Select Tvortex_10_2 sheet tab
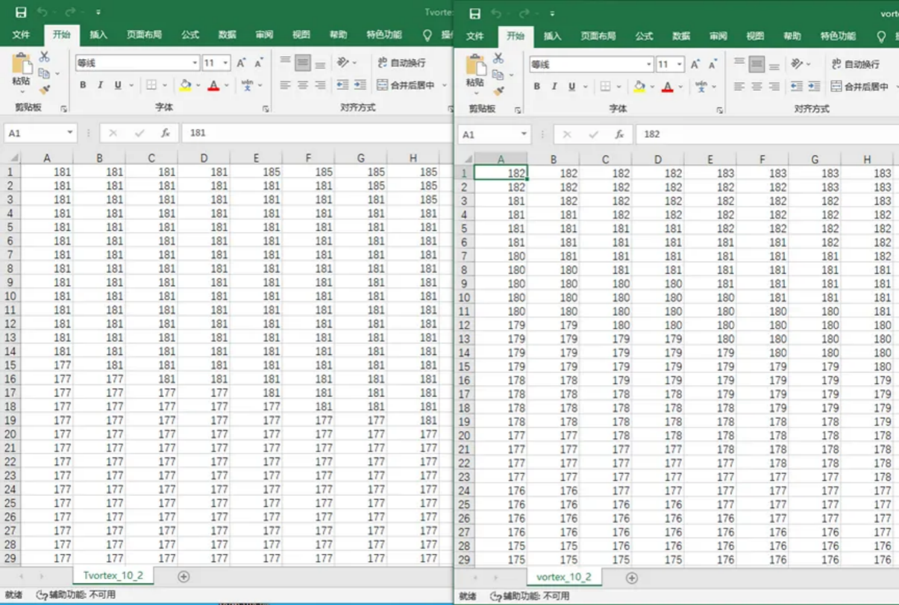The height and width of the screenshot is (605, 899). [x=113, y=575]
